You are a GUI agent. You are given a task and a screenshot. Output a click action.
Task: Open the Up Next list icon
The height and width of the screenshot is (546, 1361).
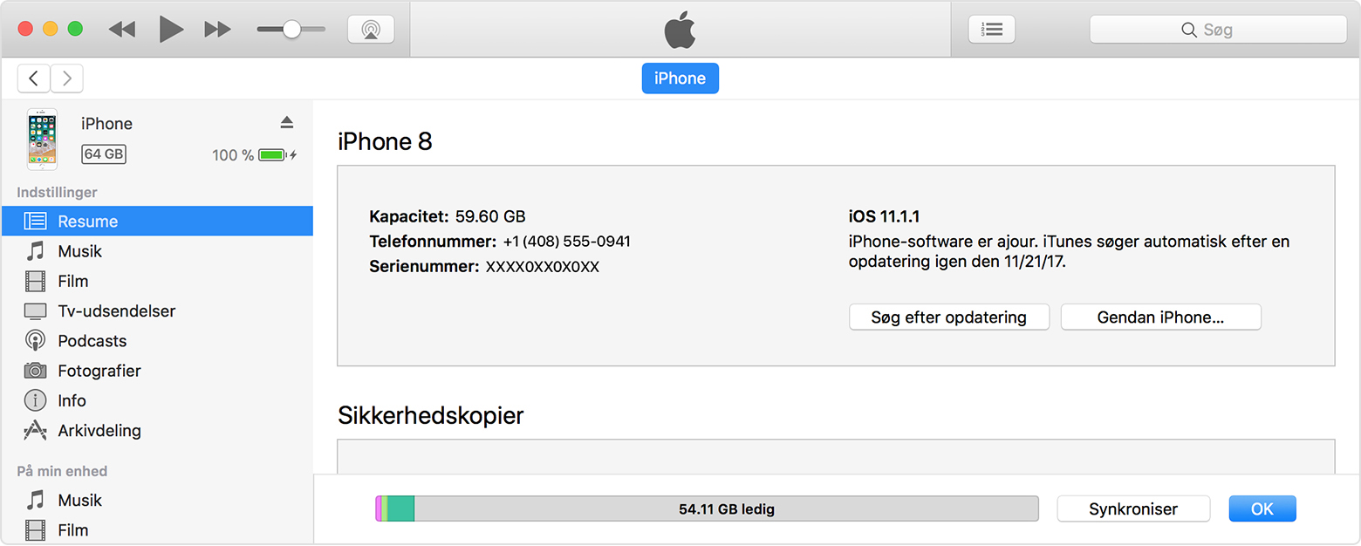[992, 29]
